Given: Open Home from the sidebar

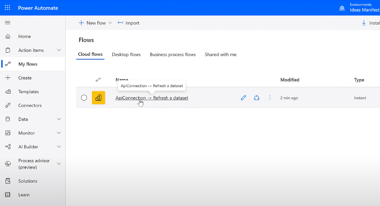Looking at the screenshot, I should click(24, 36).
